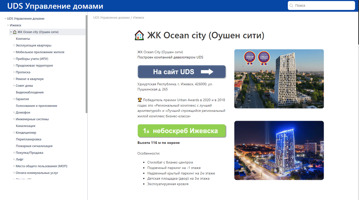359x200 pixels.
Task: Click the Особенности: label
Action: [x=149, y=153]
